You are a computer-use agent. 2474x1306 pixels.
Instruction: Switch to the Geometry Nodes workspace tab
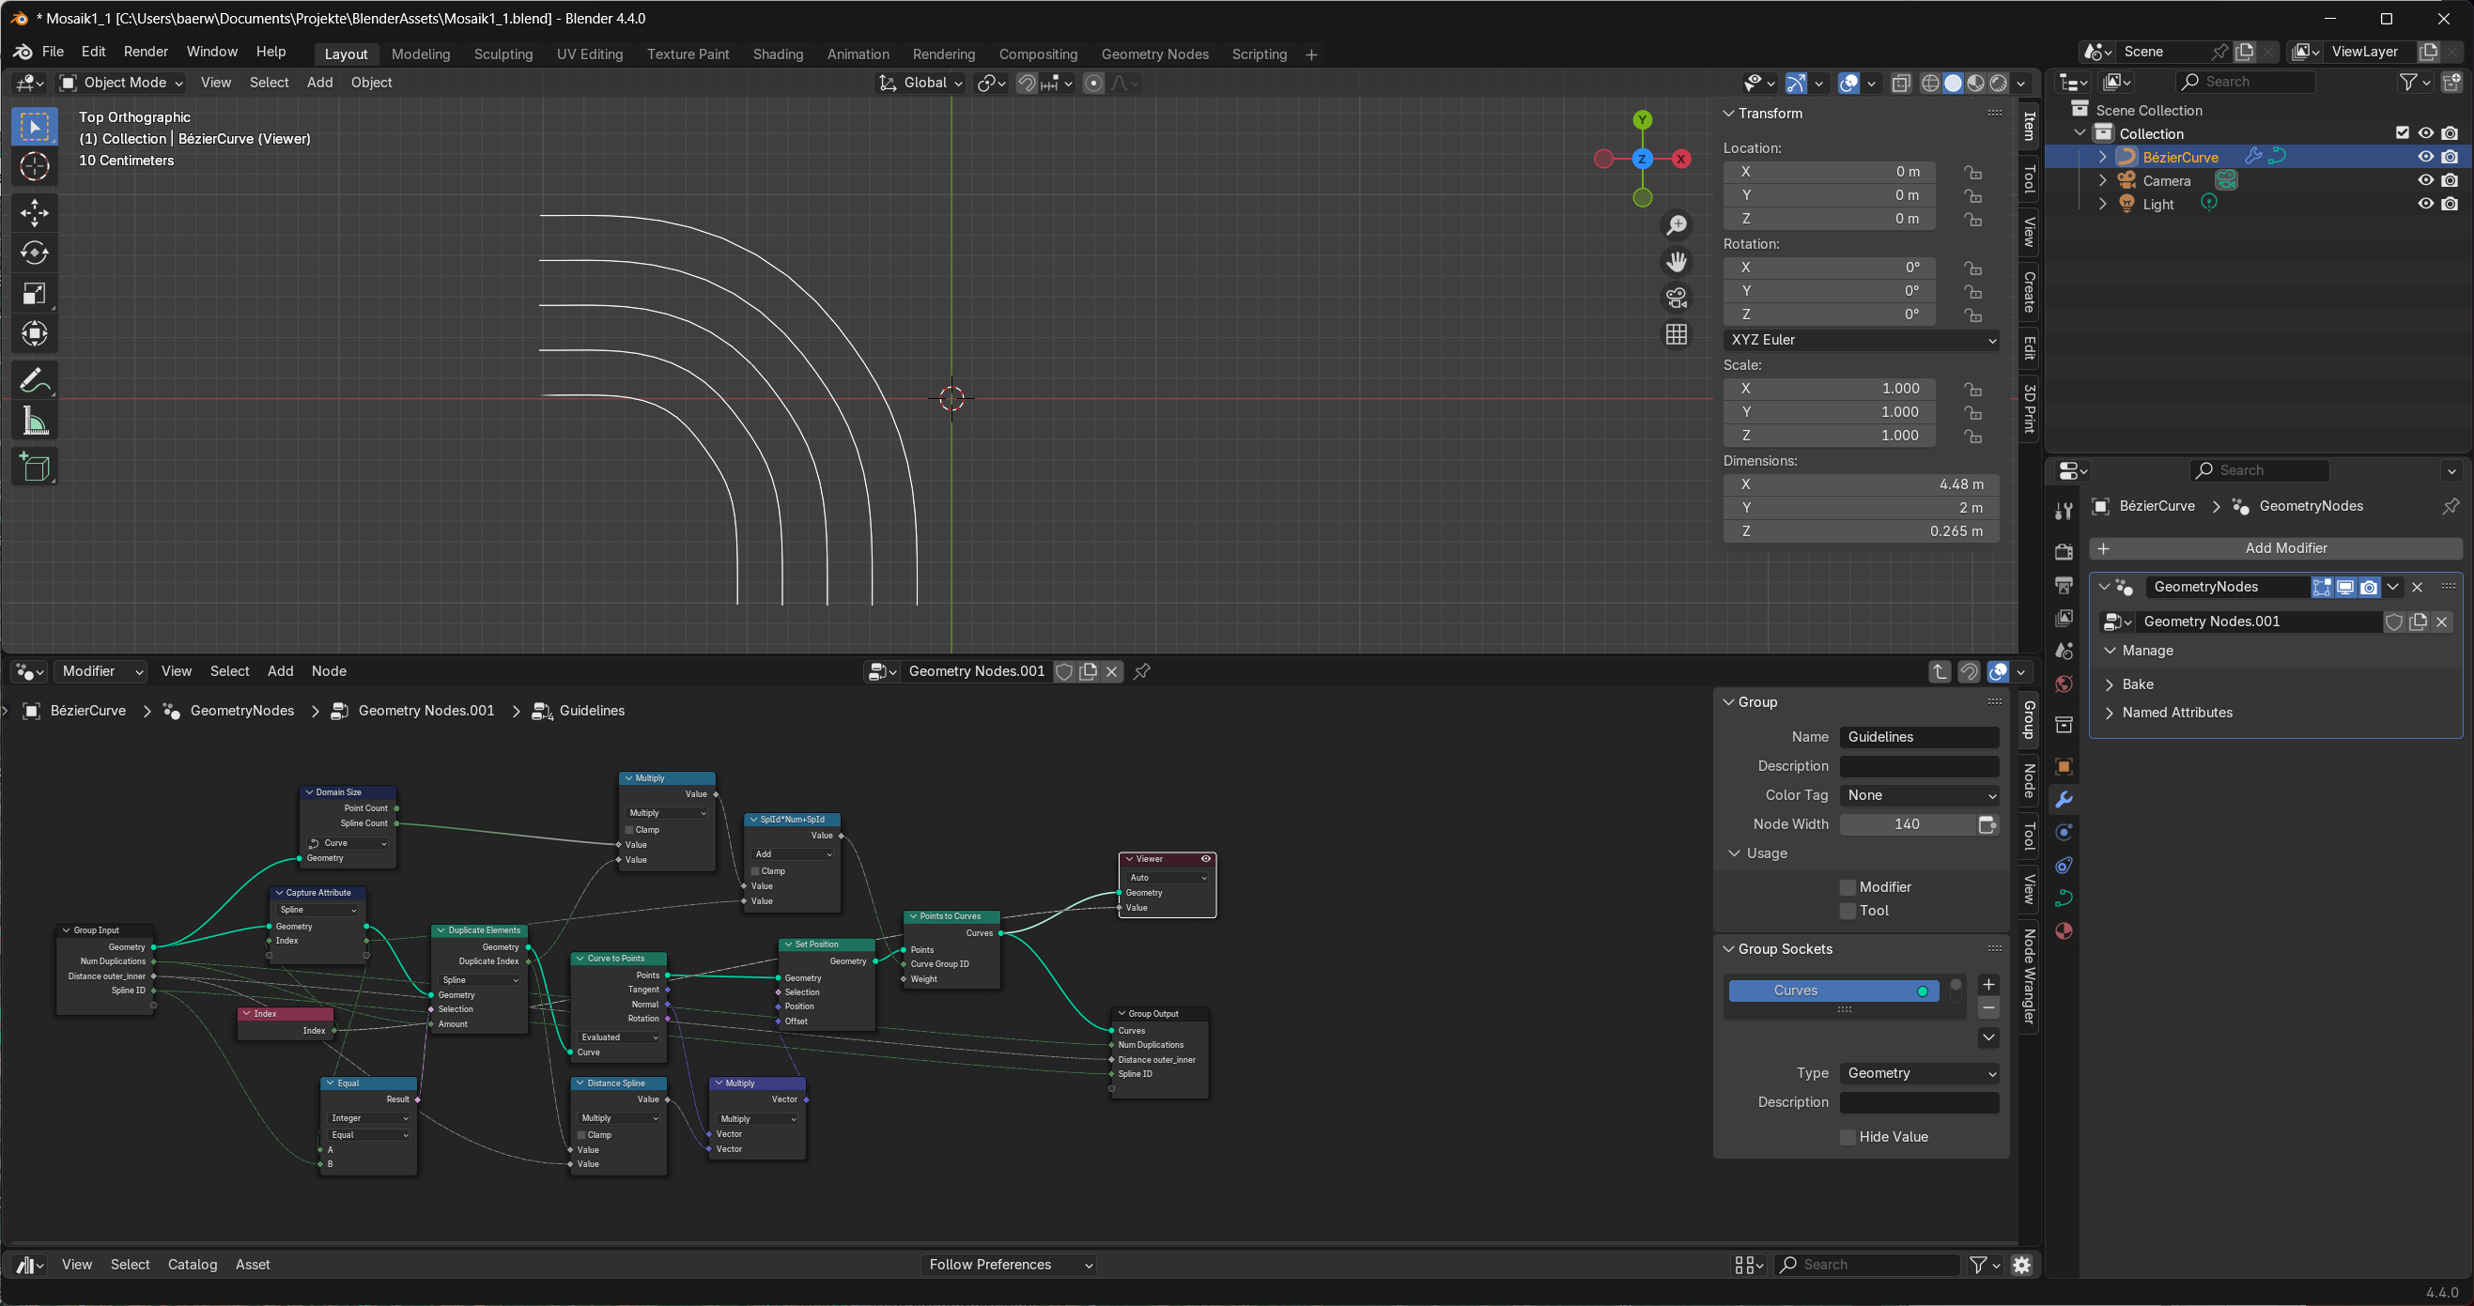(1154, 54)
